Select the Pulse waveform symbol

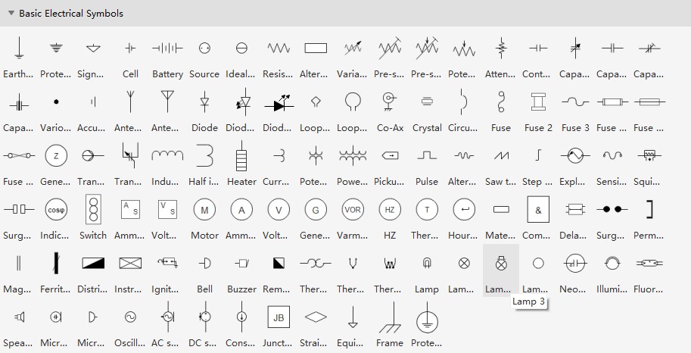click(x=427, y=155)
